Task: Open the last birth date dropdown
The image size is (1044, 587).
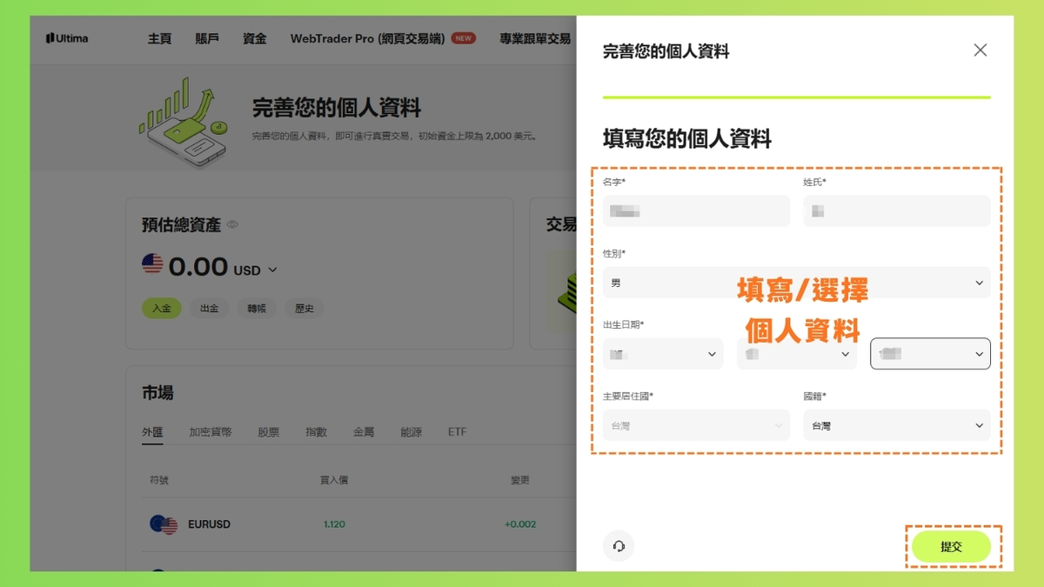Action: (930, 354)
